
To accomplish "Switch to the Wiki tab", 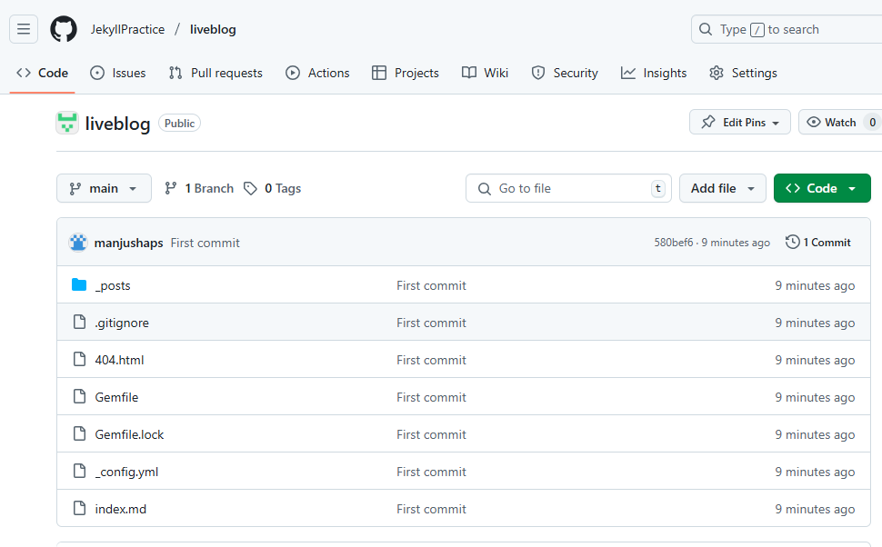I will [485, 73].
